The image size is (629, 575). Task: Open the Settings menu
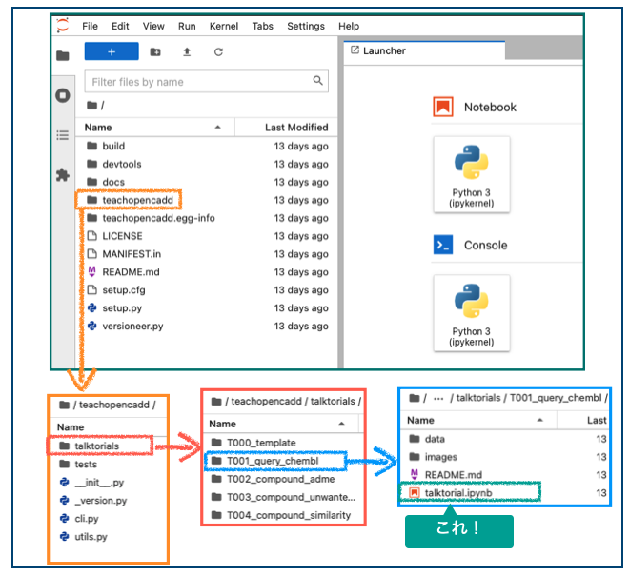306,26
